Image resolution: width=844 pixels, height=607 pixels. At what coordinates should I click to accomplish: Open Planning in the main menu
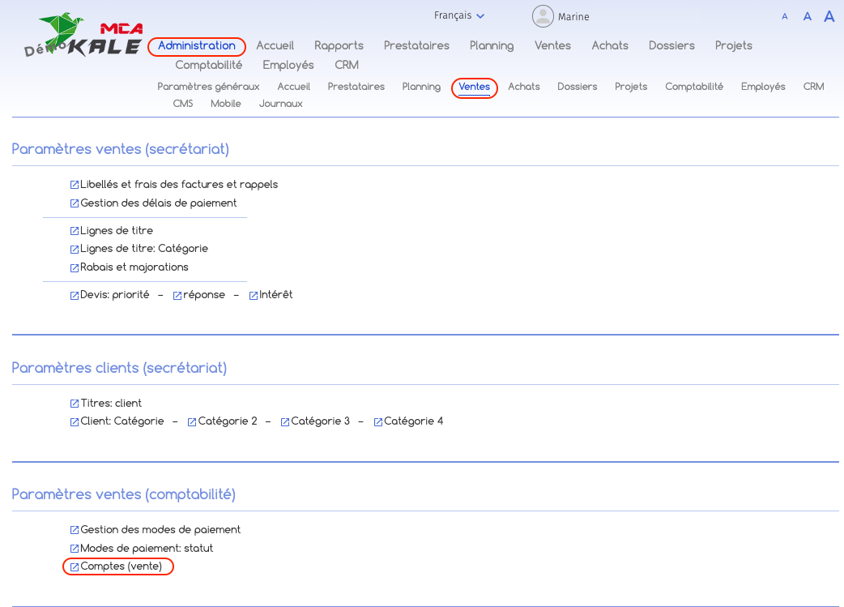tap(492, 45)
